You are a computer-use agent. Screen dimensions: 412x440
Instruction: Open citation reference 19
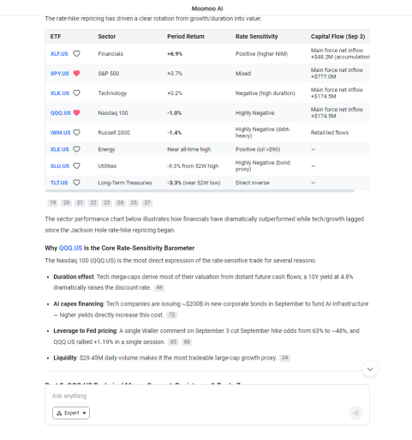click(x=53, y=202)
